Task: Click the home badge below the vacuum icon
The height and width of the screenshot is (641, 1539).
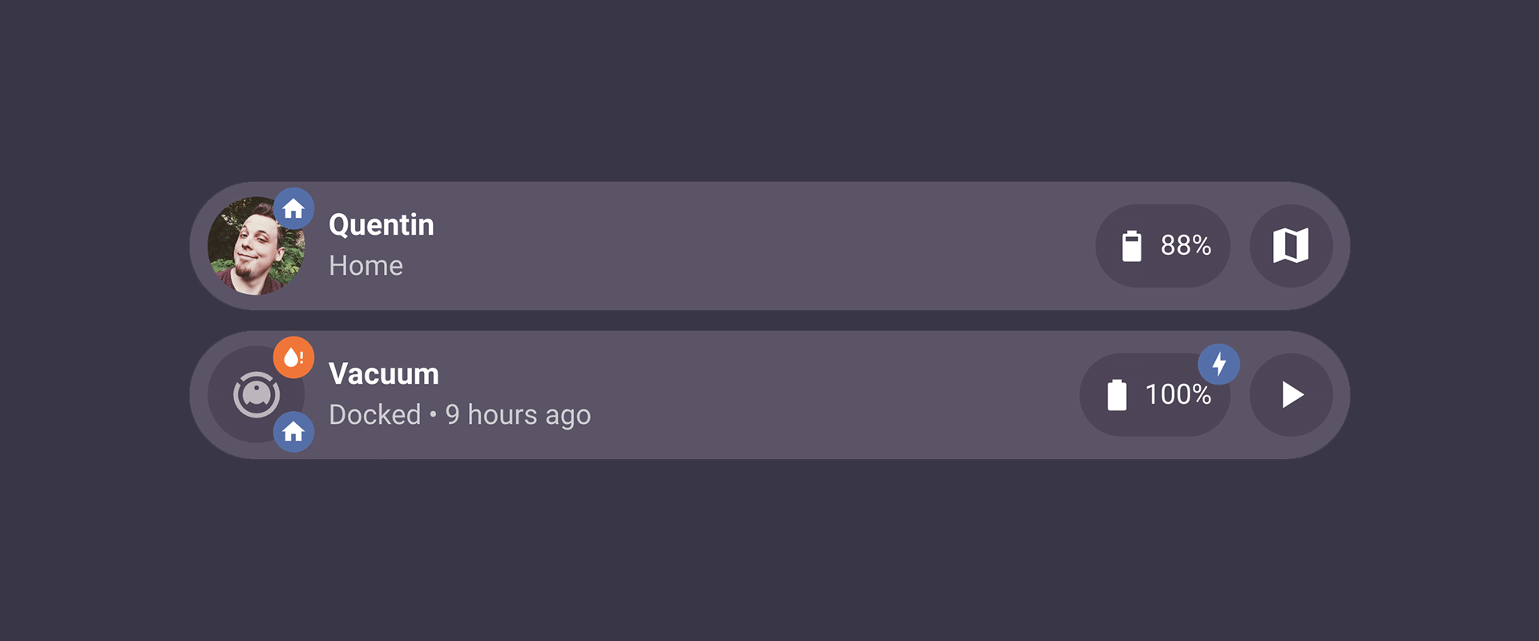Action: tap(293, 432)
